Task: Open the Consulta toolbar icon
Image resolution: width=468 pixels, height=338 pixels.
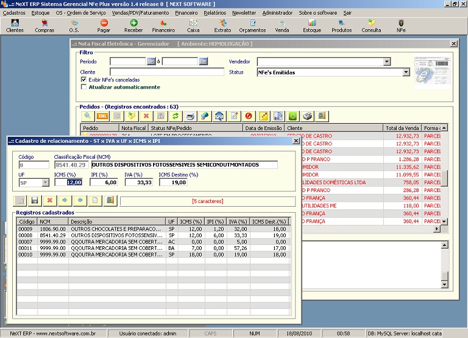Action: click(x=371, y=26)
